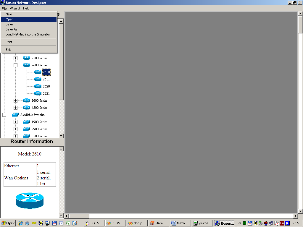Open Word from quick launch bar
303x227 pixels.
pyautogui.click(x=61, y=223)
